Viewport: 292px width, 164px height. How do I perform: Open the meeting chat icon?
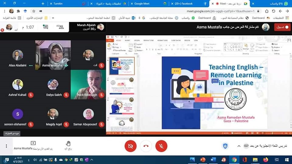click(46, 27)
